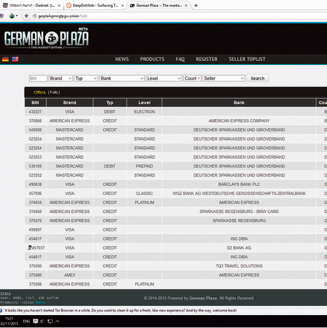The height and width of the screenshot is (328, 327).
Task: Click the Stats link in footer
Action: tap(5, 293)
